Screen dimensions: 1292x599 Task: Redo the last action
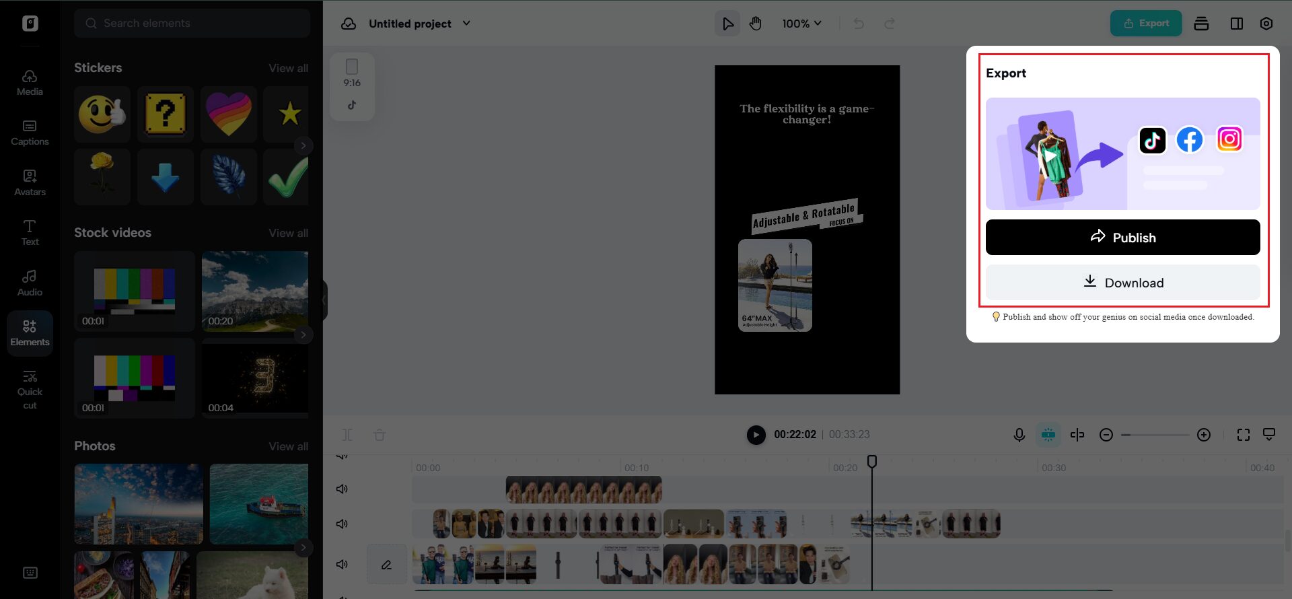[x=890, y=24]
